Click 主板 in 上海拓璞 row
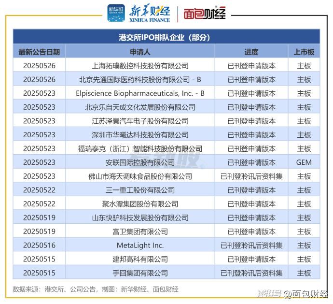 pyautogui.click(x=304, y=66)
